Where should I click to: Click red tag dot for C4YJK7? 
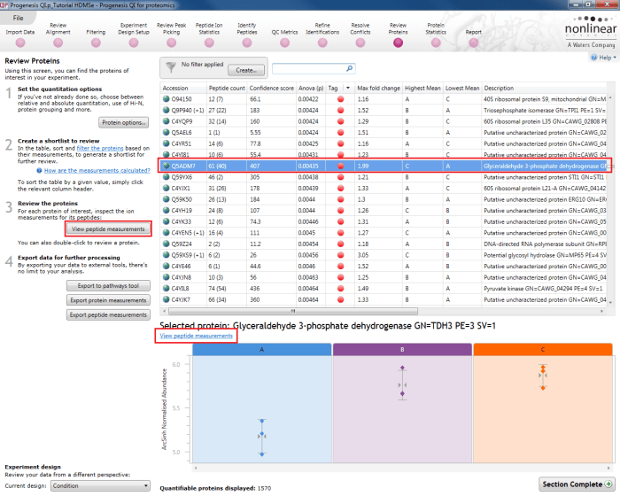(340, 300)
